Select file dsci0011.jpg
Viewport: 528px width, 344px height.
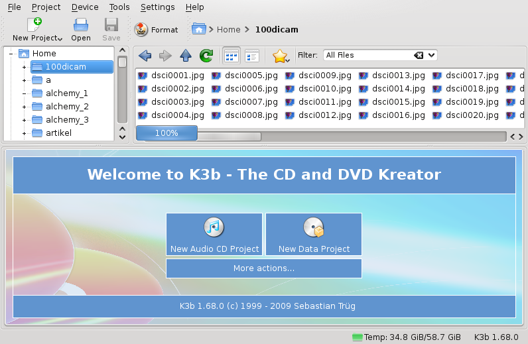pos(325,102)
